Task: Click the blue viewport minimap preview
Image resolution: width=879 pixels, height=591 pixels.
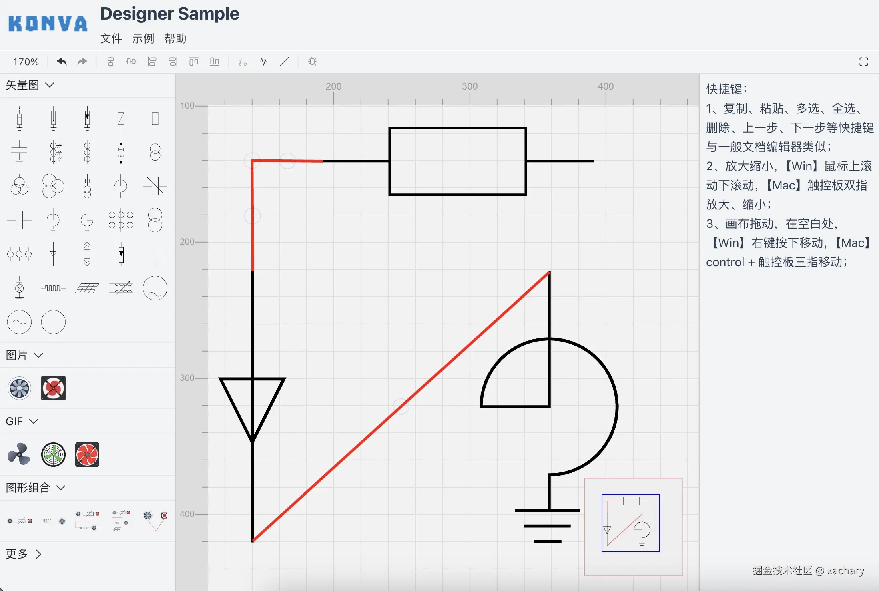Action: (630, 523)
